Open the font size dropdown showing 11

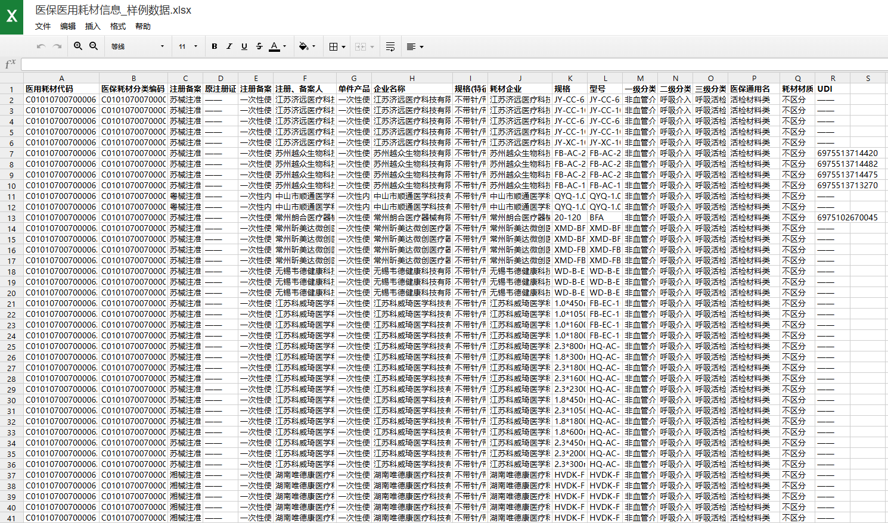pos(188,46)
